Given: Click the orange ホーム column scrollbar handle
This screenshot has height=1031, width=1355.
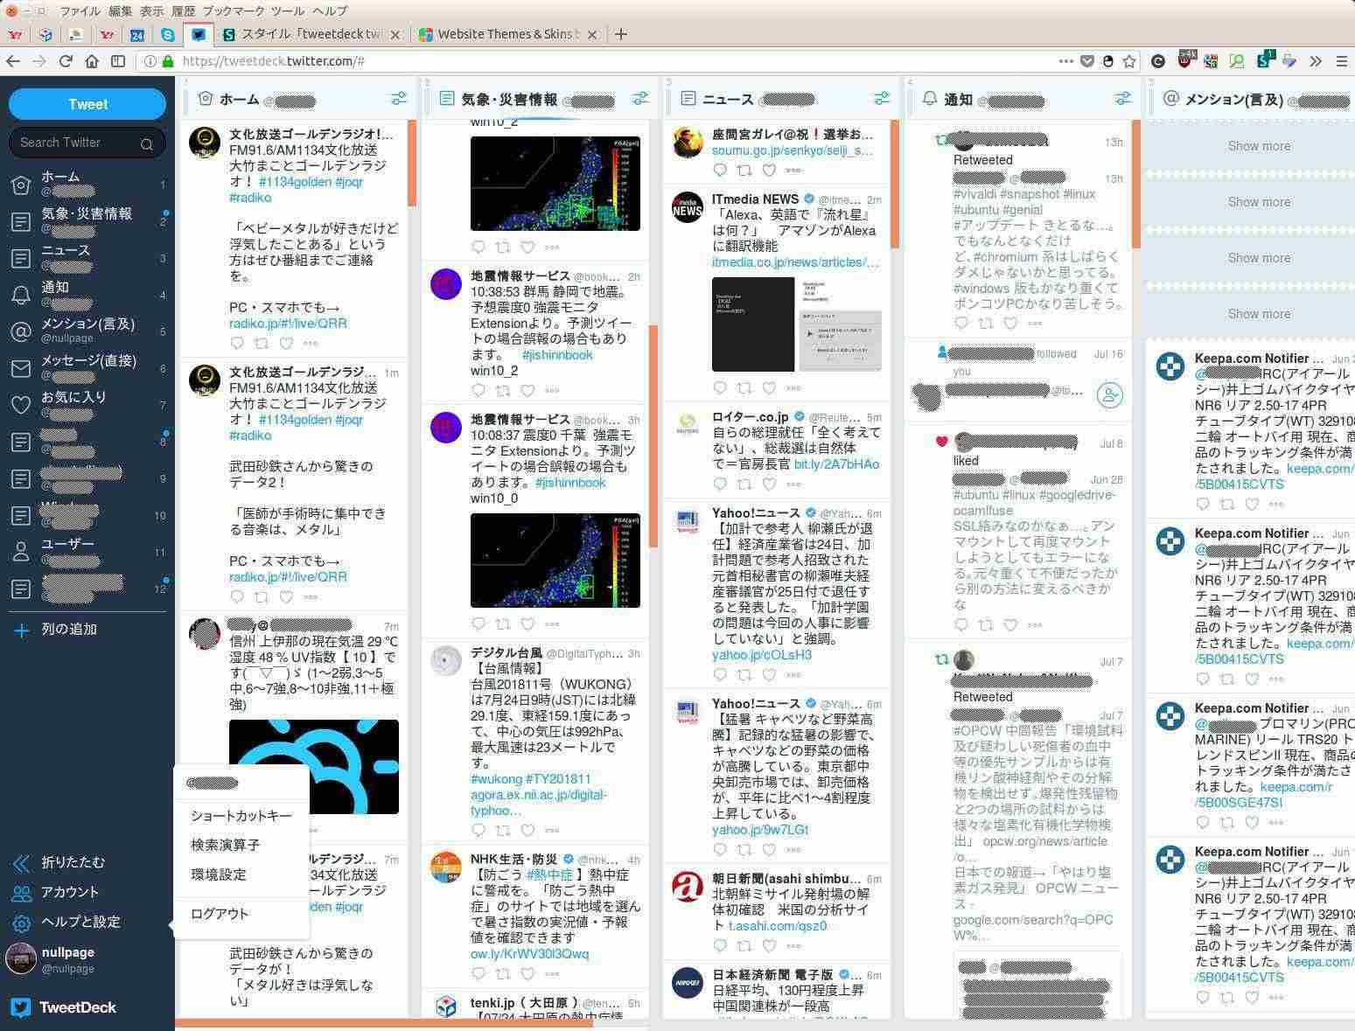Looking at the screenshot, I should coord(412,164).
